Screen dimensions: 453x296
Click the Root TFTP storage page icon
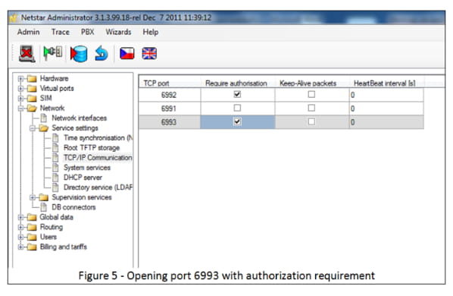55,148
